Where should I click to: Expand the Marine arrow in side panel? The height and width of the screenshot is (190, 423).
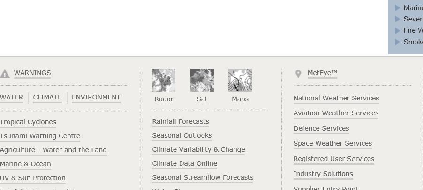click(398, 8)
